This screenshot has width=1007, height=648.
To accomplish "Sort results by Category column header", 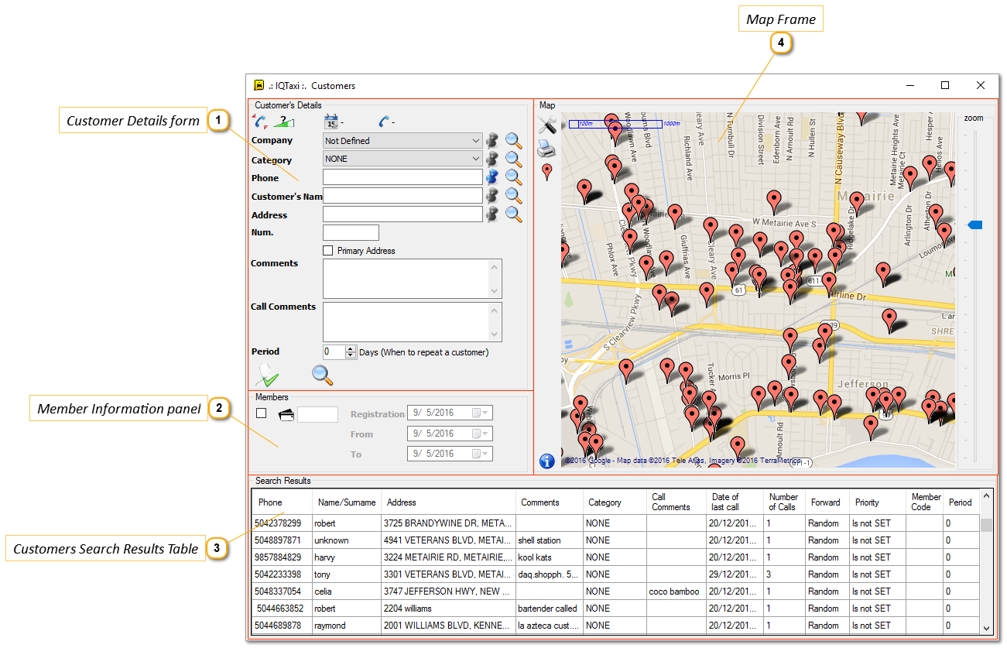I will (615, 502).
